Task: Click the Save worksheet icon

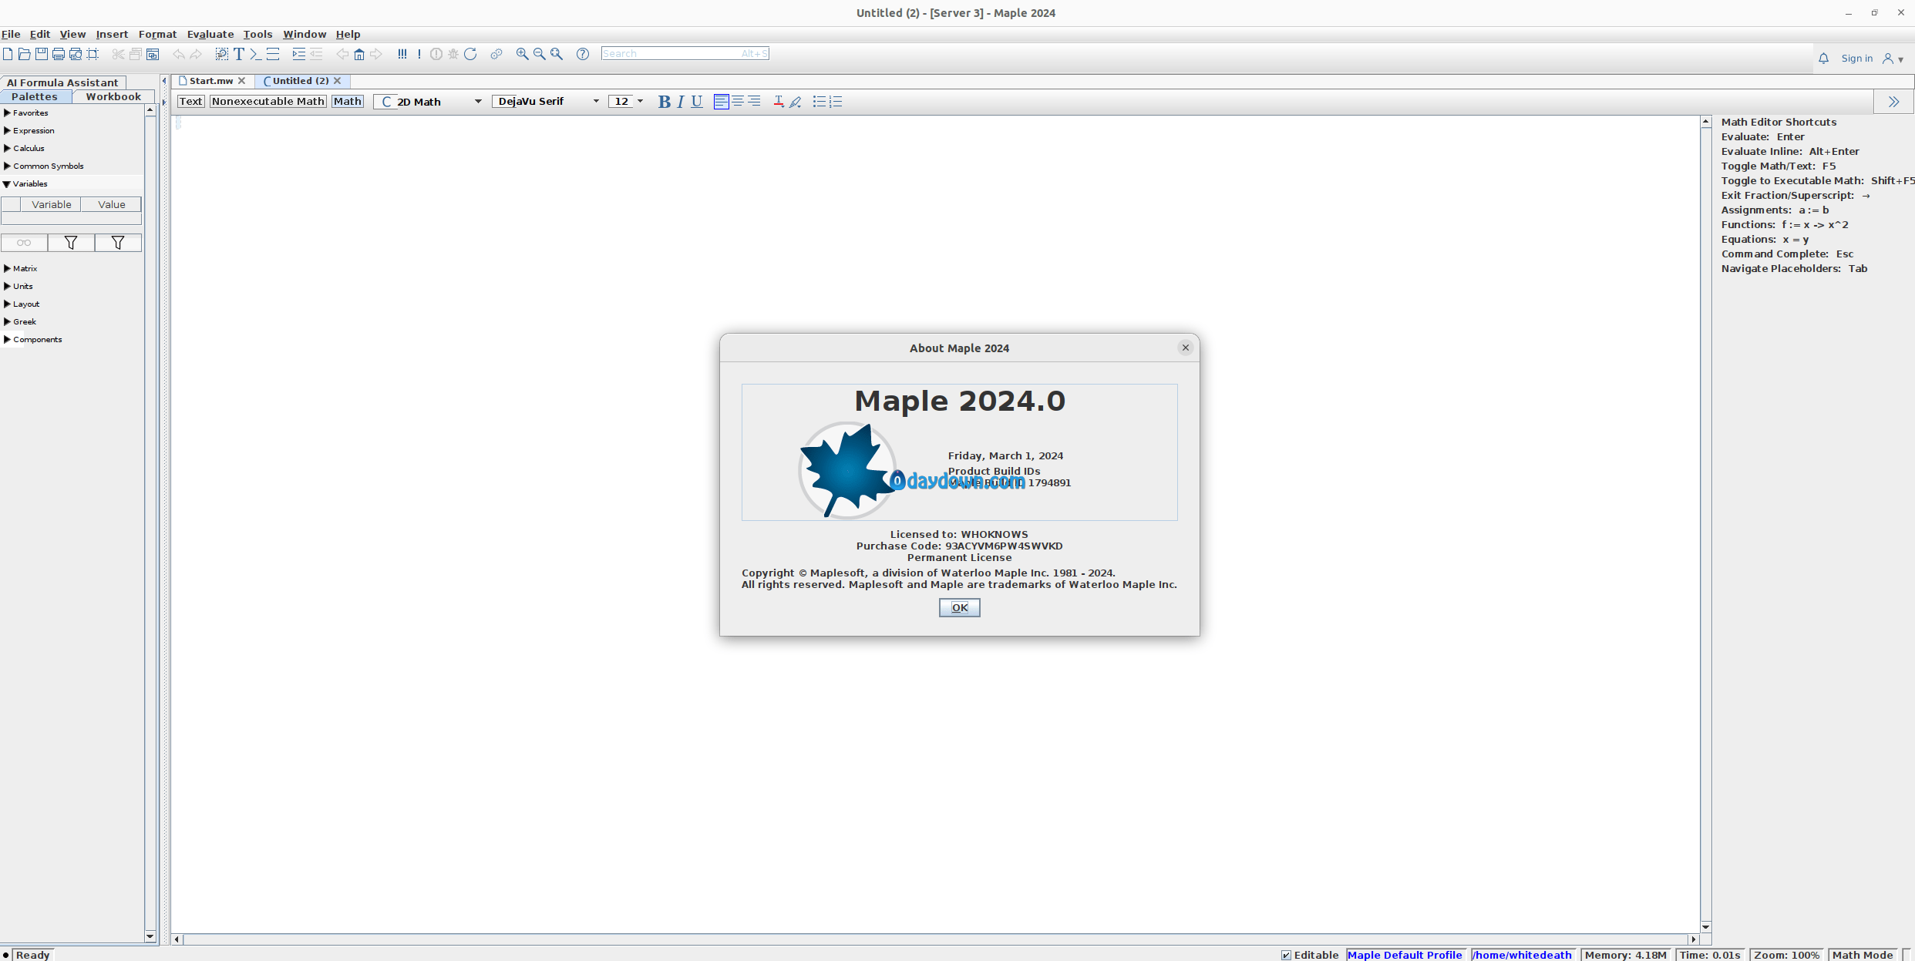Action: (42, 54)
